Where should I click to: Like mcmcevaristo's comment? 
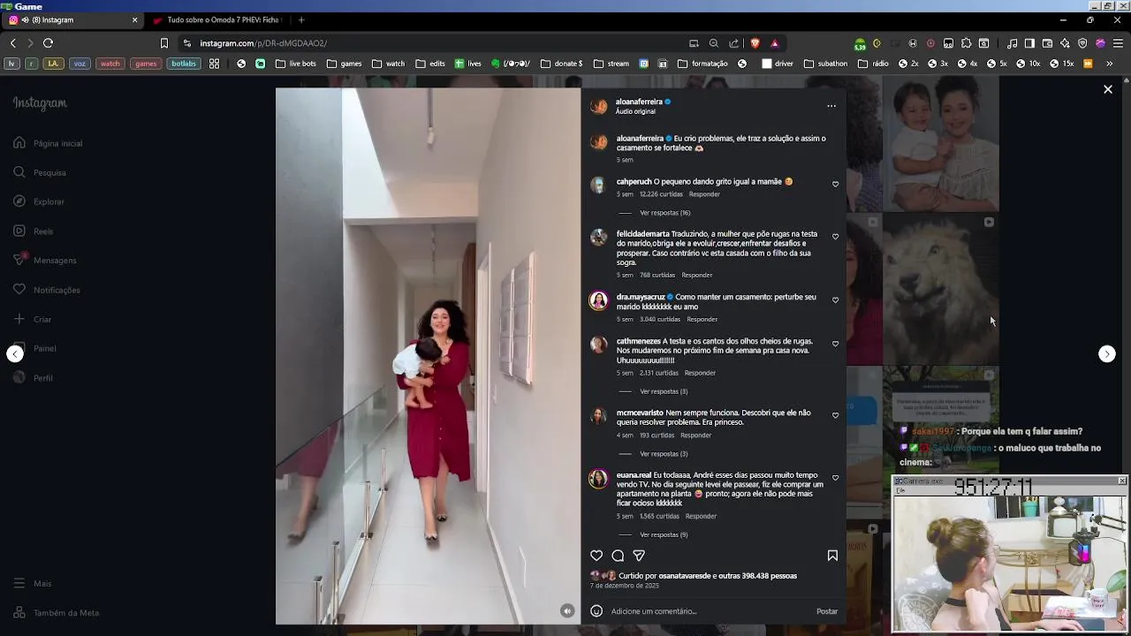(x=835, y=415)
